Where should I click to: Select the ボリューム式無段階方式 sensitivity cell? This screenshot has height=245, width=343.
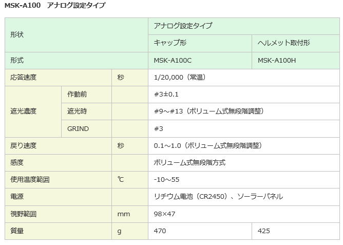point(244,163)
